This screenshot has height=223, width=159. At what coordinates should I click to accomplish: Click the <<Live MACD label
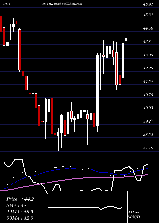(134, 214)
